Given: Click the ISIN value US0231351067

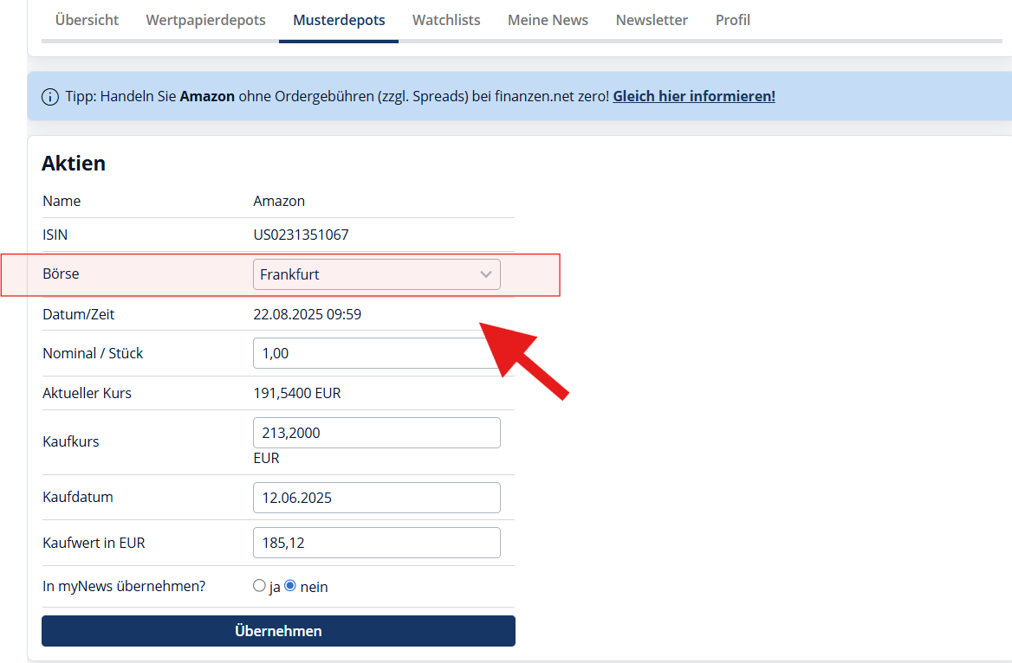Looking at the screenshot, I should [301, 235].
